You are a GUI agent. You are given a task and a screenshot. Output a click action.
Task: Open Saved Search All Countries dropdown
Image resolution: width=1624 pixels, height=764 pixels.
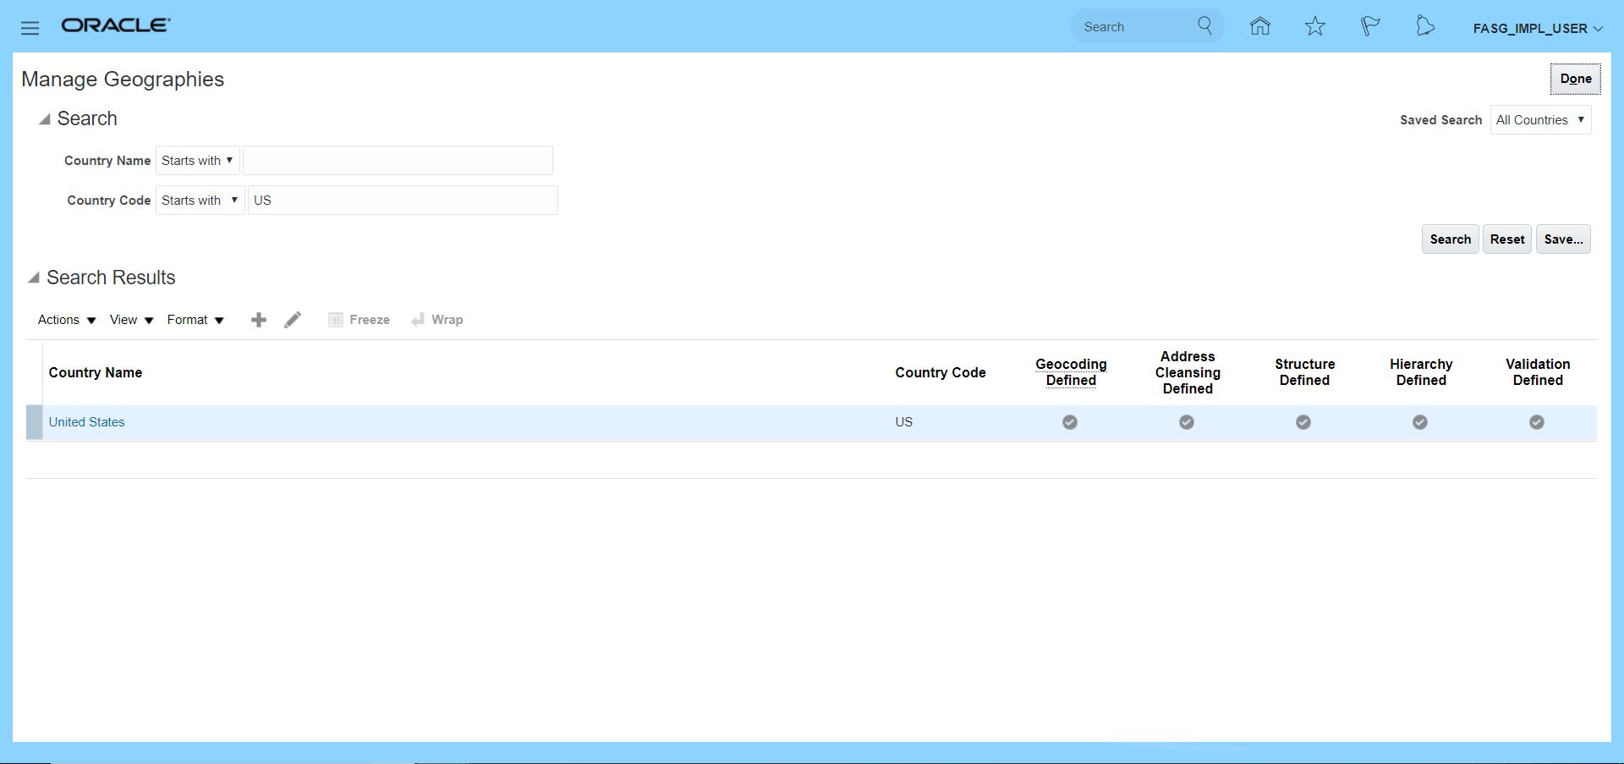1540,120
